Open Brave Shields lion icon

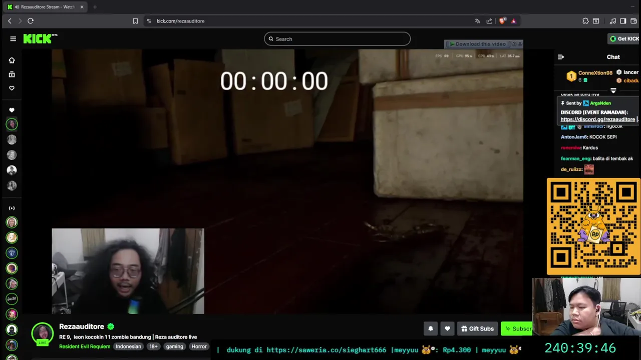[x=502, y=21]
